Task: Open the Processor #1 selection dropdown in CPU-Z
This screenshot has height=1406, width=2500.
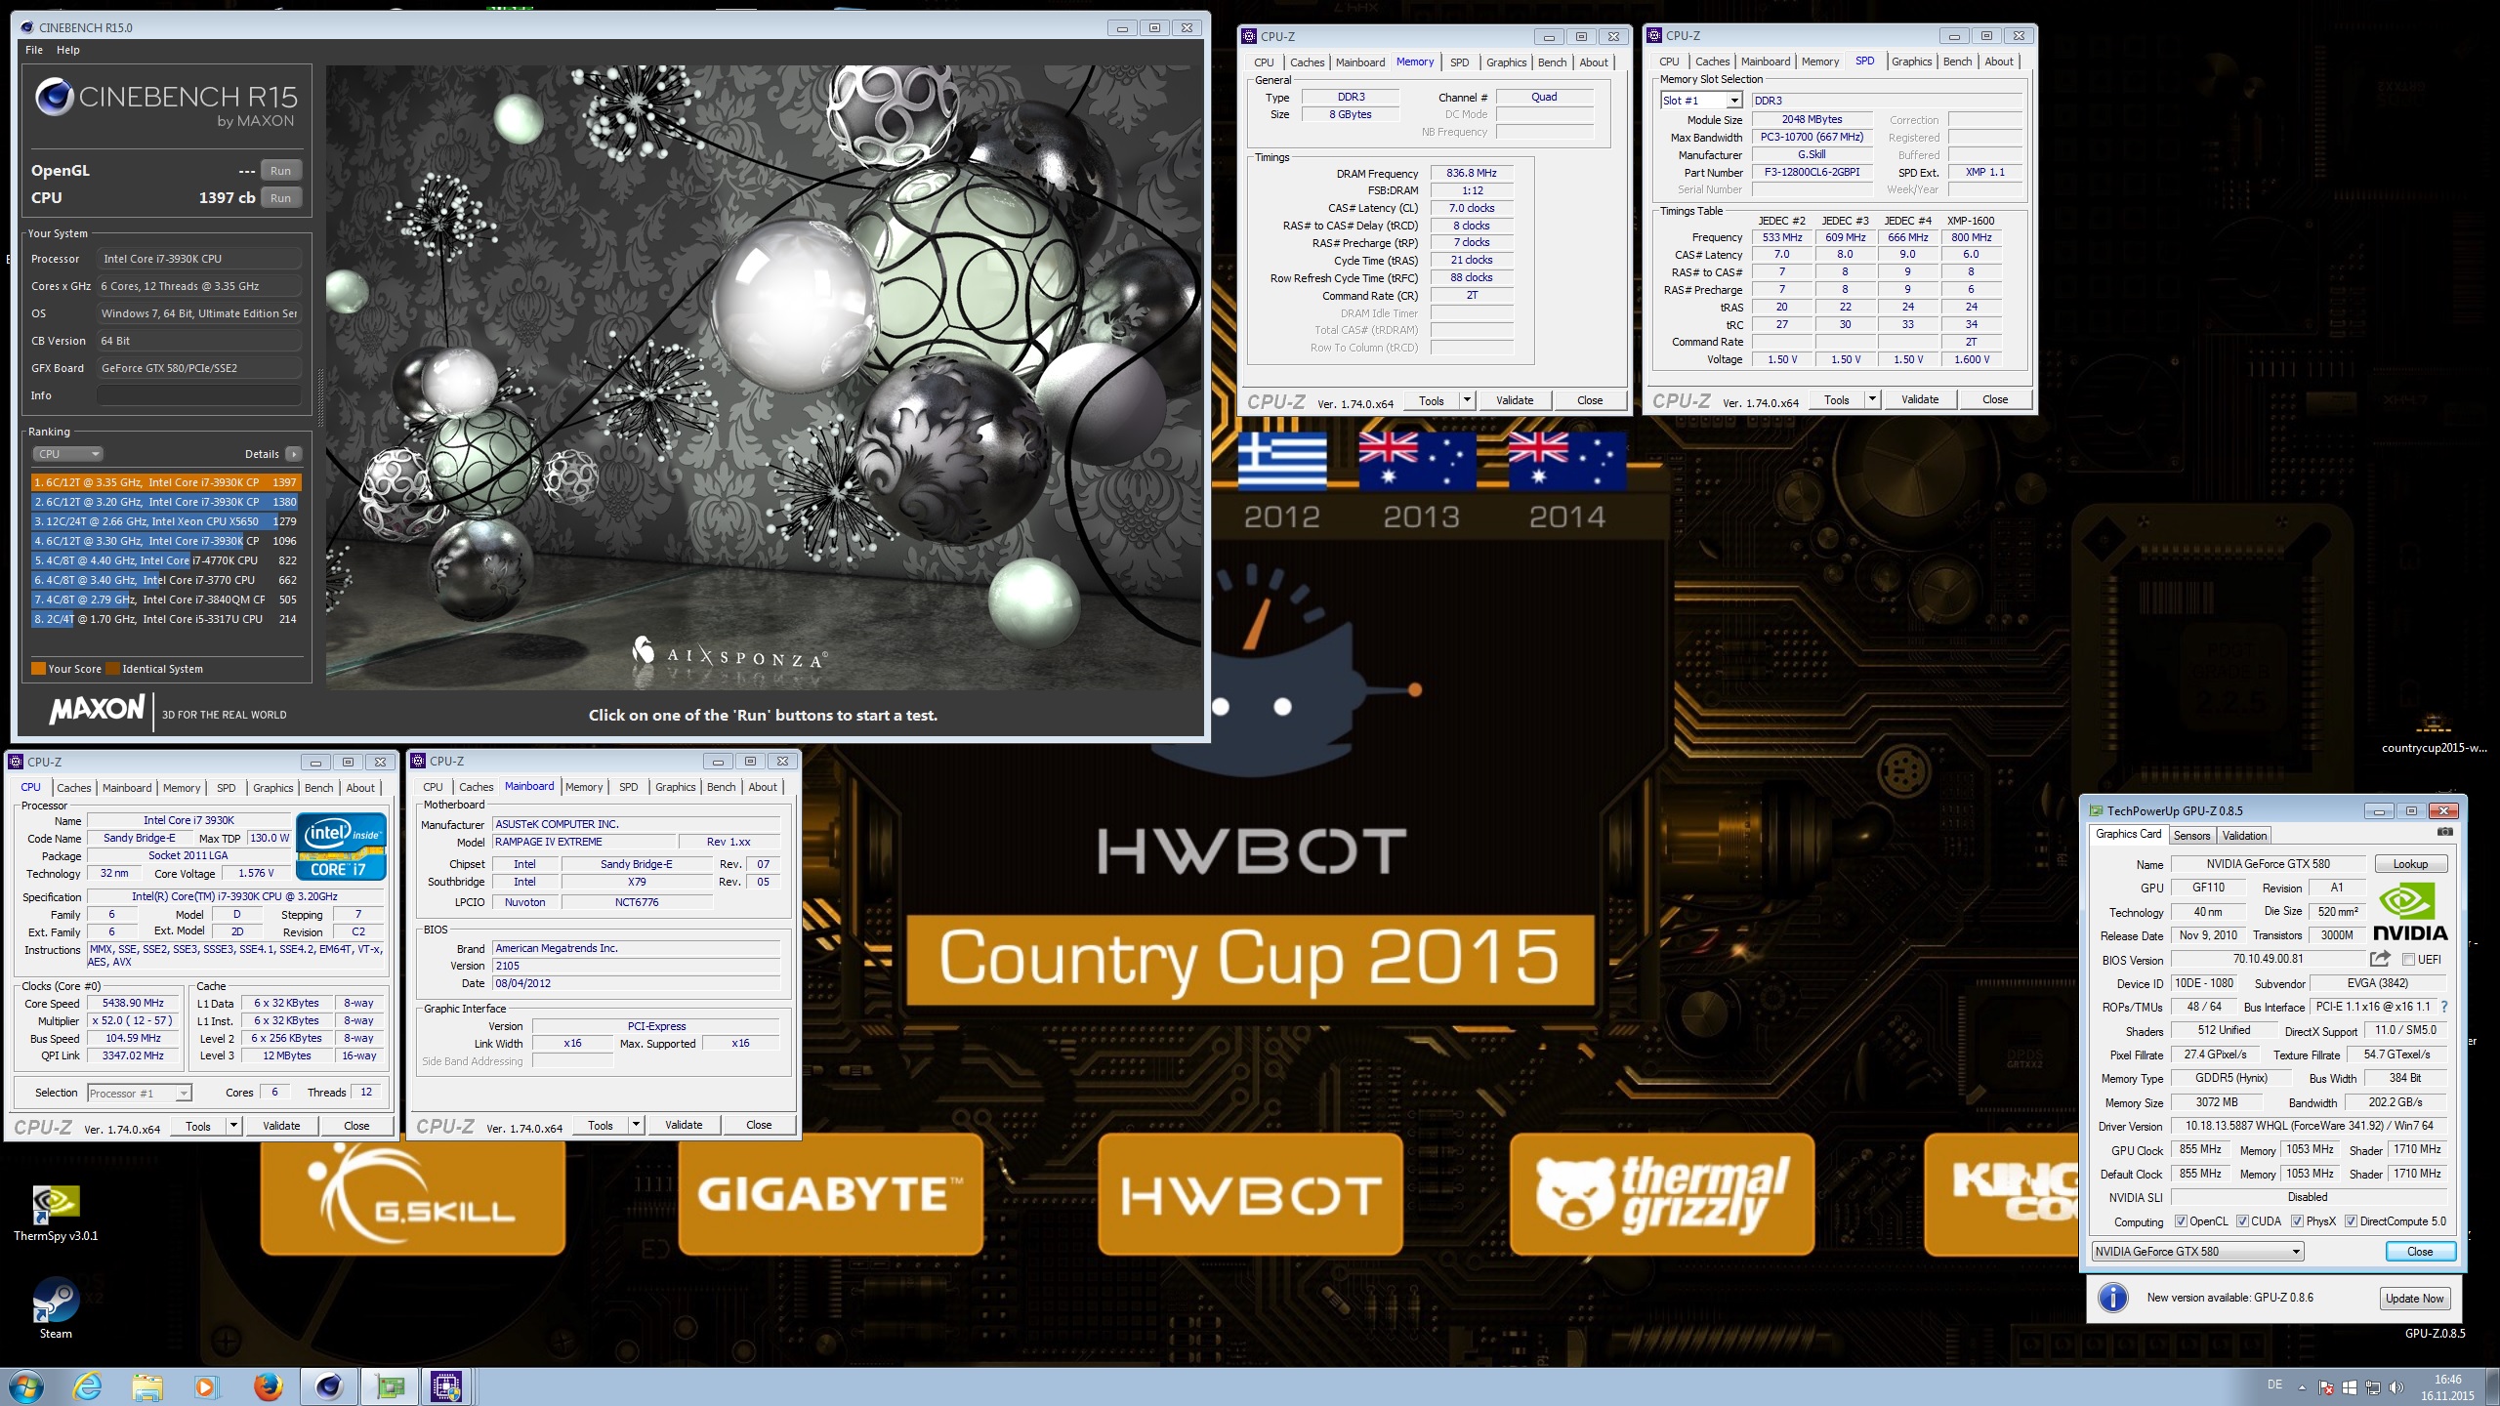Action: click(x=140, y=1093)
